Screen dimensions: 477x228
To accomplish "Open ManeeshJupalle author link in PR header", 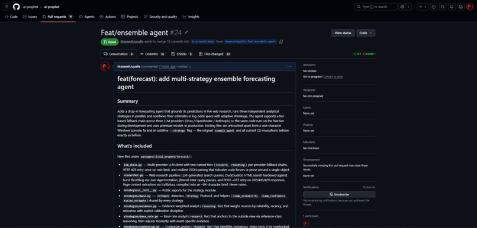I will pos(132,41).
